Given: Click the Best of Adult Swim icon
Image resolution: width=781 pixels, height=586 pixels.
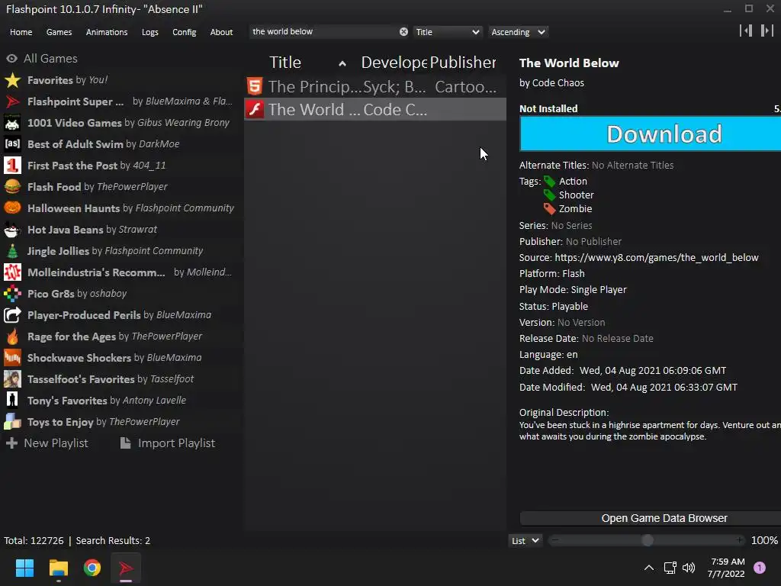Looking at the screenshot, I should tap(12, 144).
